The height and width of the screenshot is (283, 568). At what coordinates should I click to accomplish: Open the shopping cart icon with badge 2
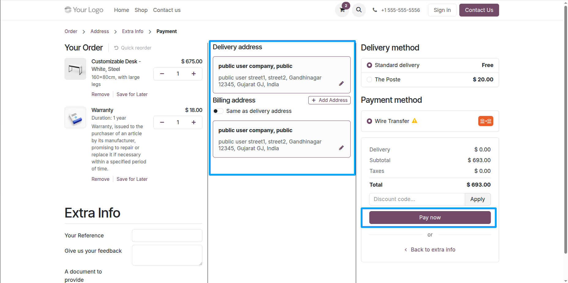tap(342, 10)
